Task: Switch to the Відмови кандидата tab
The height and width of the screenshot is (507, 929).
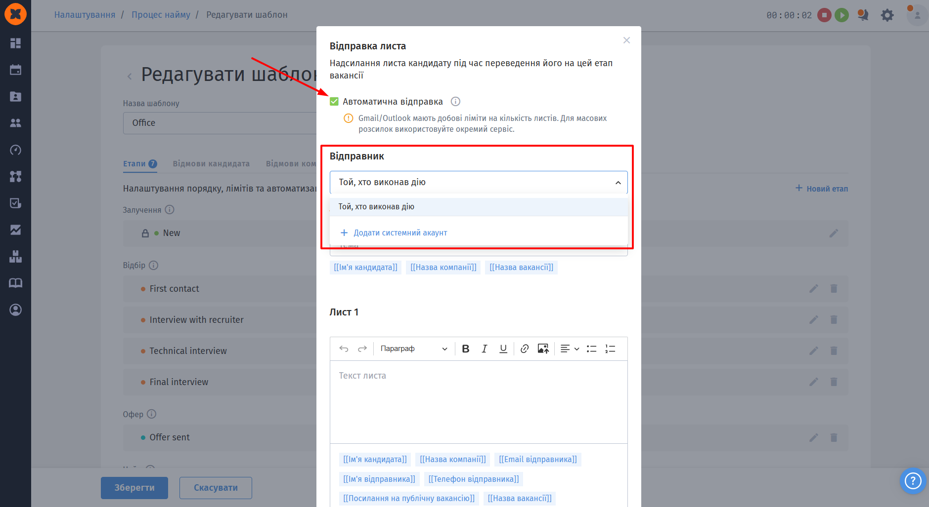Action: [211, 164]
